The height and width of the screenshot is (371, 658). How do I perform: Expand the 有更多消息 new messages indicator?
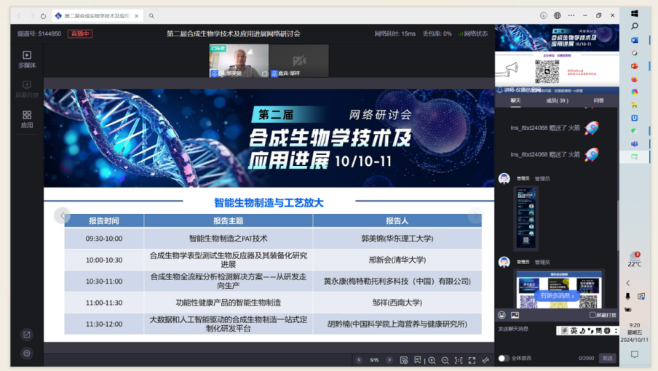point(558,296)
